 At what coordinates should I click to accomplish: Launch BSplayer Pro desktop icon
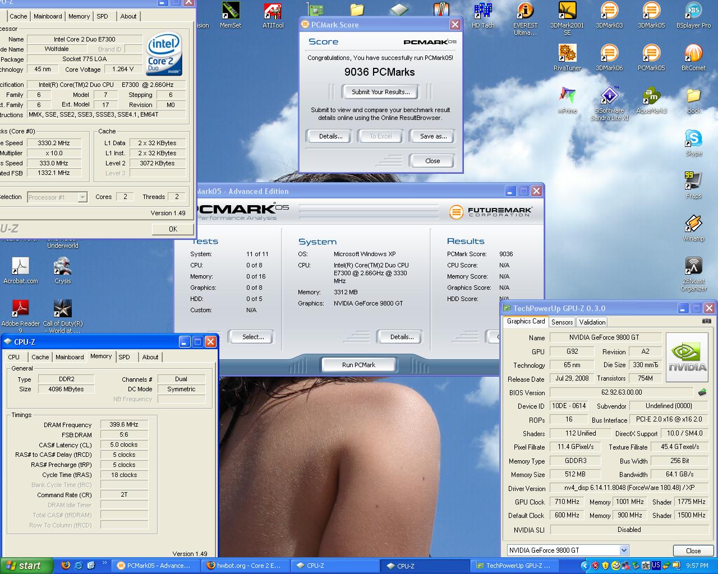click(x=693, y=15)
